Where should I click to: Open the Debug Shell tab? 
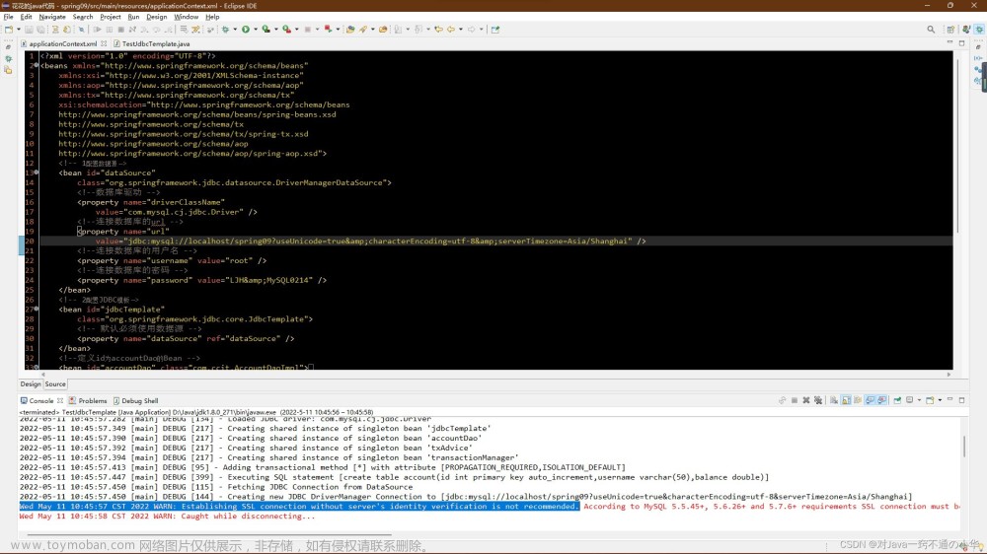point(135,400)
